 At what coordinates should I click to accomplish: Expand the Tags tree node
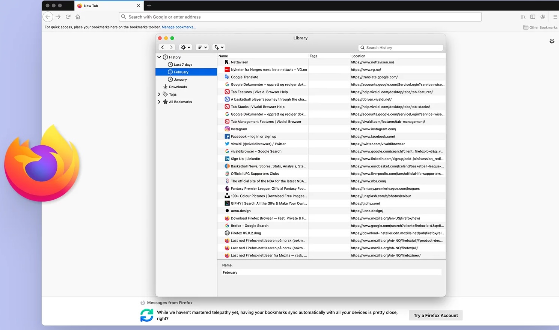coord(159,94)
